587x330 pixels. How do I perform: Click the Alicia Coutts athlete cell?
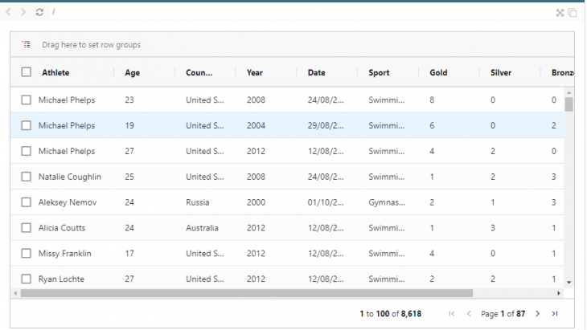tap(62, 227)
